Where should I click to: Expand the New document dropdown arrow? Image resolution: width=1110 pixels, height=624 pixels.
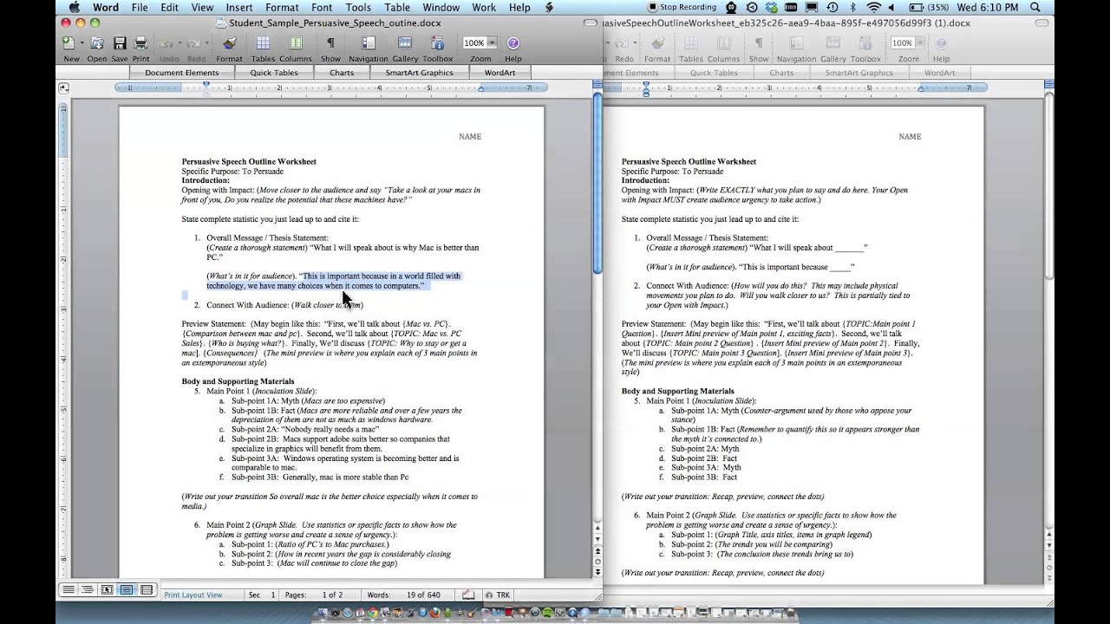[x=82, y=43]
